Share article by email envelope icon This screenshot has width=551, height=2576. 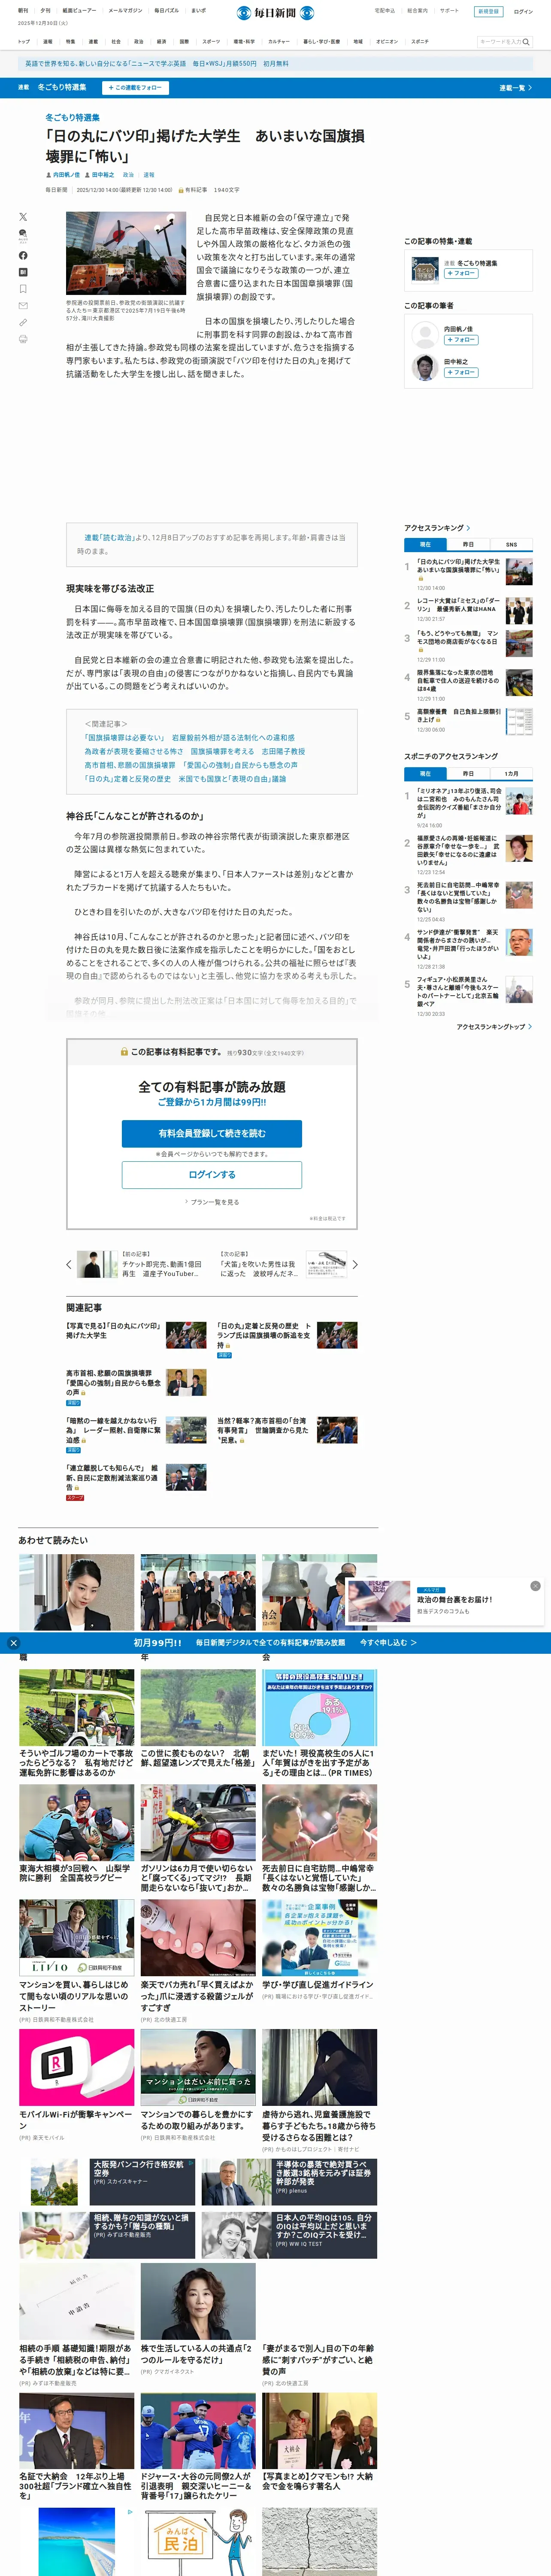[x=23, y=306]
